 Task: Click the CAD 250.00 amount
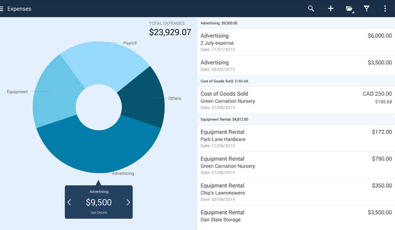click(x=377, y=94)
